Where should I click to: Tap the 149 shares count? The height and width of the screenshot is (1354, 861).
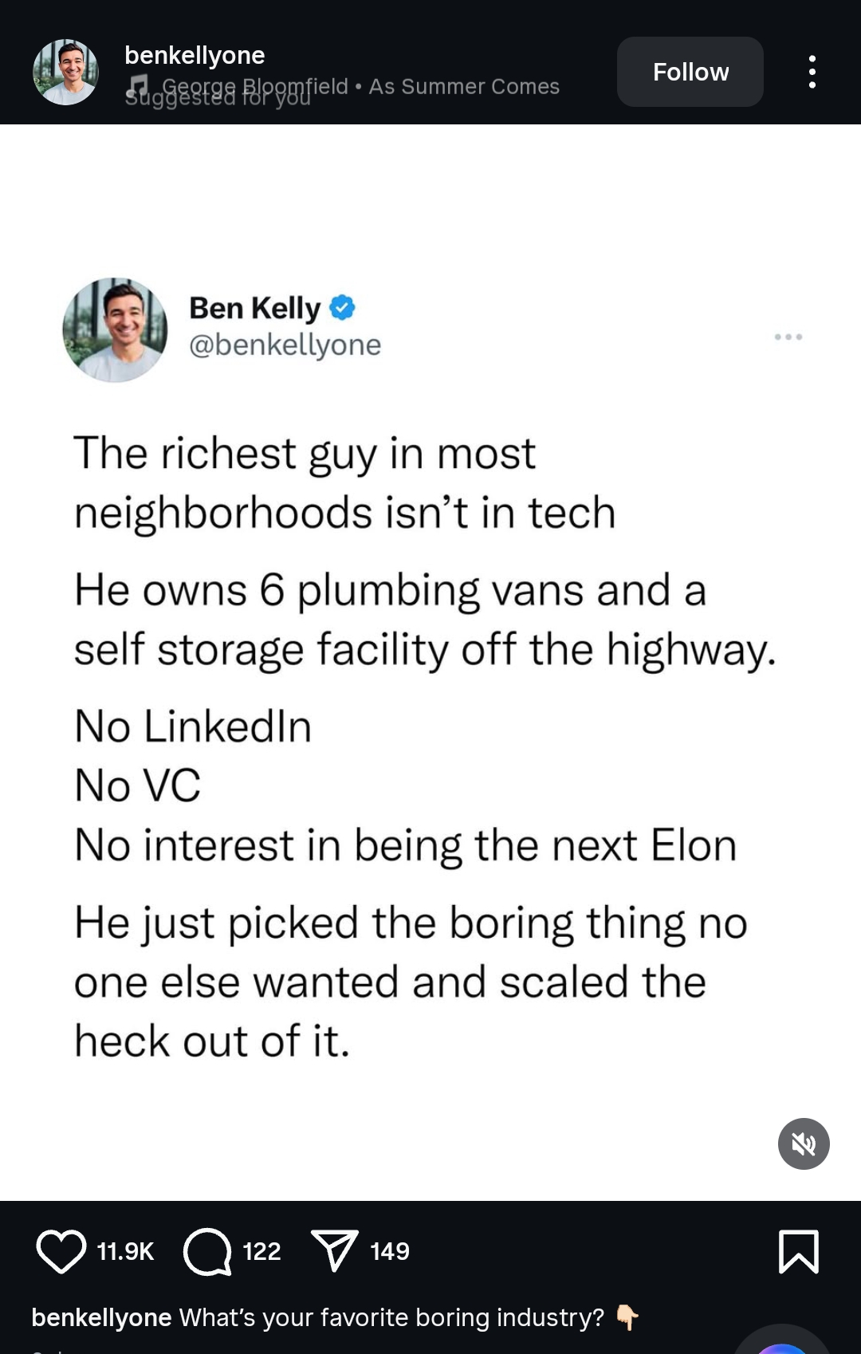pos(390,1251)
